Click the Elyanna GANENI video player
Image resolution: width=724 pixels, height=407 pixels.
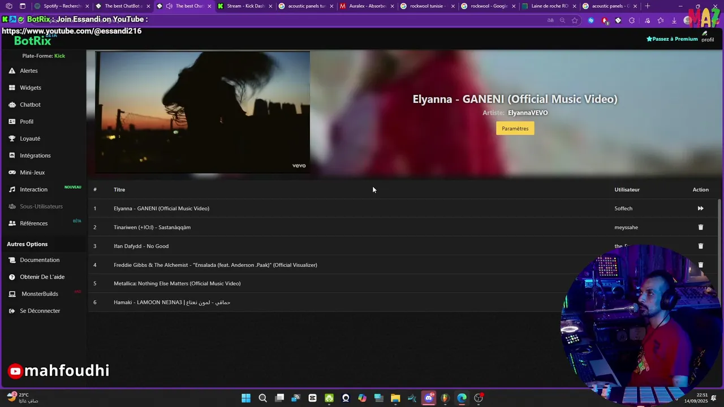coord(202,112)
